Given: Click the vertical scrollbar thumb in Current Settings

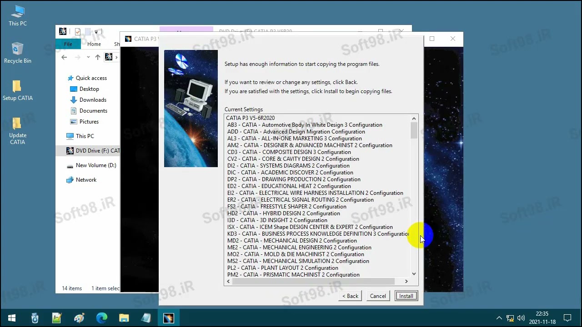Looking at the screenshot, I should coord(414,130).
